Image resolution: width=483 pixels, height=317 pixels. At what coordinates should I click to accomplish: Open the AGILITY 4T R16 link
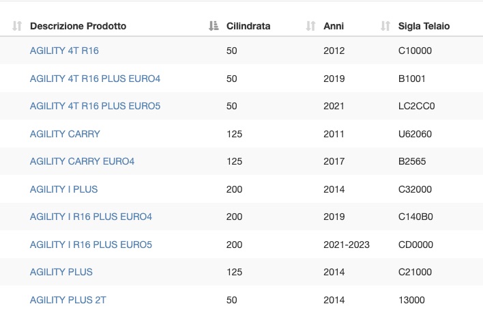coord(64,51)
